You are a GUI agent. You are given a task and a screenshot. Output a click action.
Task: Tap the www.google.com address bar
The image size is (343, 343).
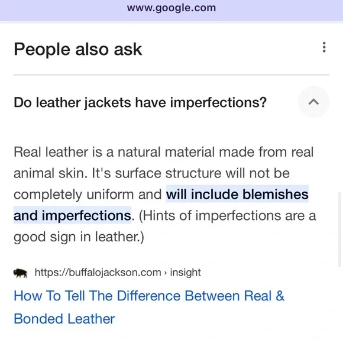click(x=171, y=8)
